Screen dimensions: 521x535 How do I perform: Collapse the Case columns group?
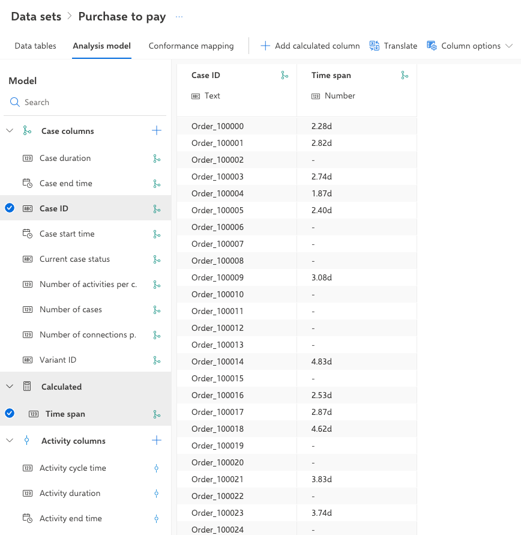tap(10, 130)
